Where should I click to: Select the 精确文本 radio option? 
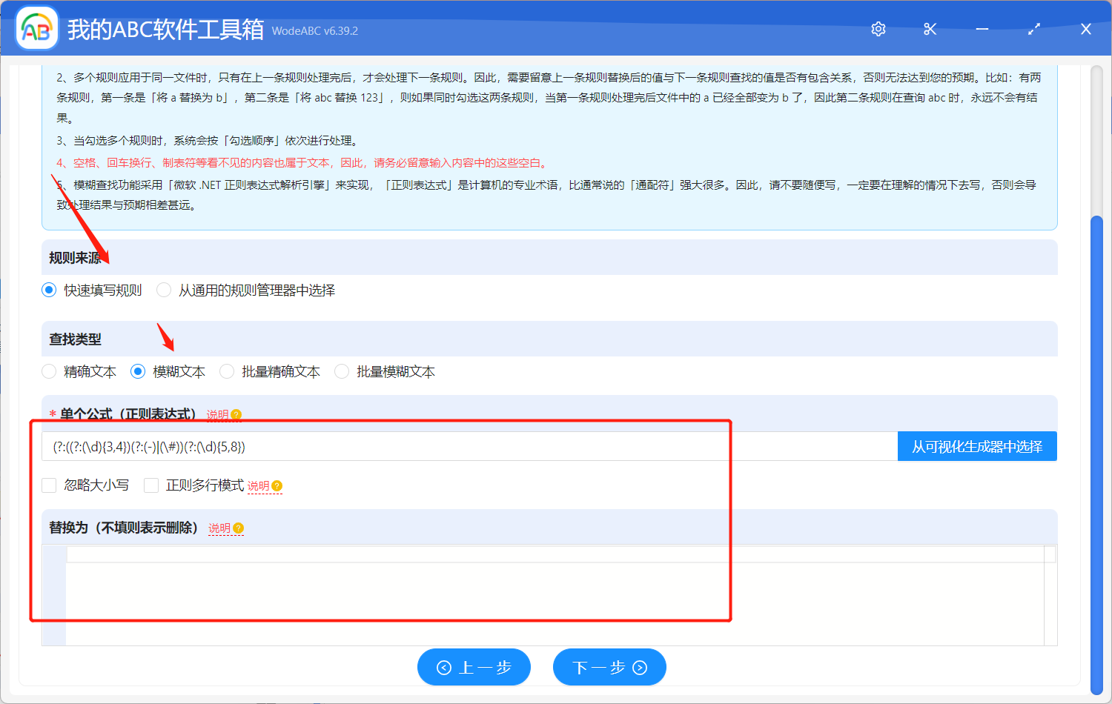point(49,371)
